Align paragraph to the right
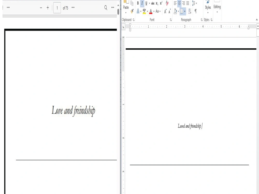 184,3
